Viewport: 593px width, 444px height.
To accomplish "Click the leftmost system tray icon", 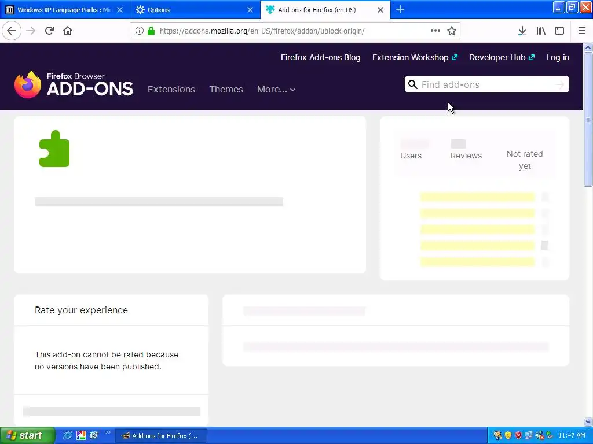I will (x=497, y=435).
